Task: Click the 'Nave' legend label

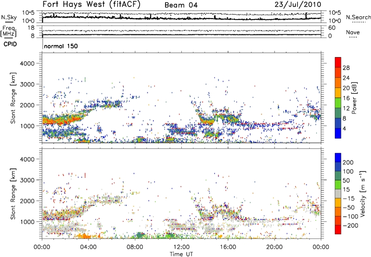Action: (353, 32)
